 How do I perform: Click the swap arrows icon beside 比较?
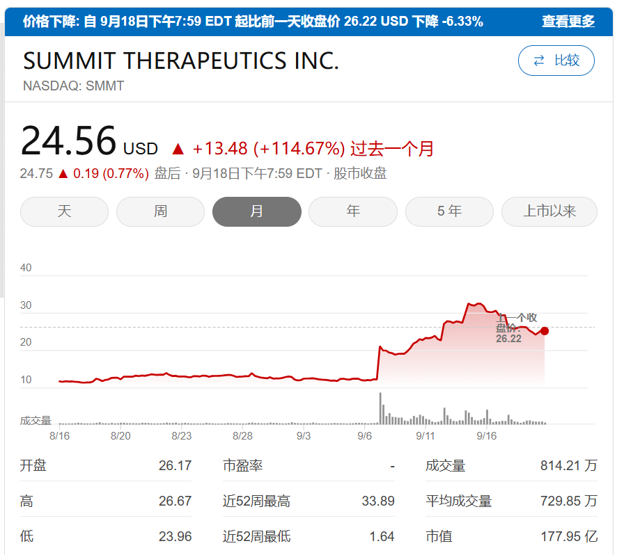click(x=539, y=61)
